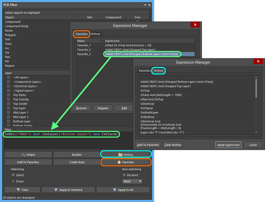Image resolution: width=265 pixels, height=202 pixels.
Task: Click the Apply Expression button
Action: [228, 145]
